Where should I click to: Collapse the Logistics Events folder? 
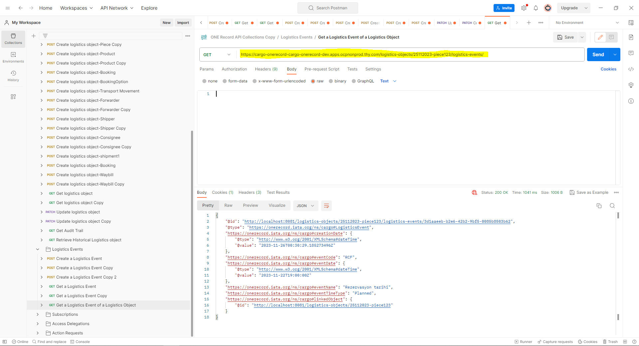(38, 249)
